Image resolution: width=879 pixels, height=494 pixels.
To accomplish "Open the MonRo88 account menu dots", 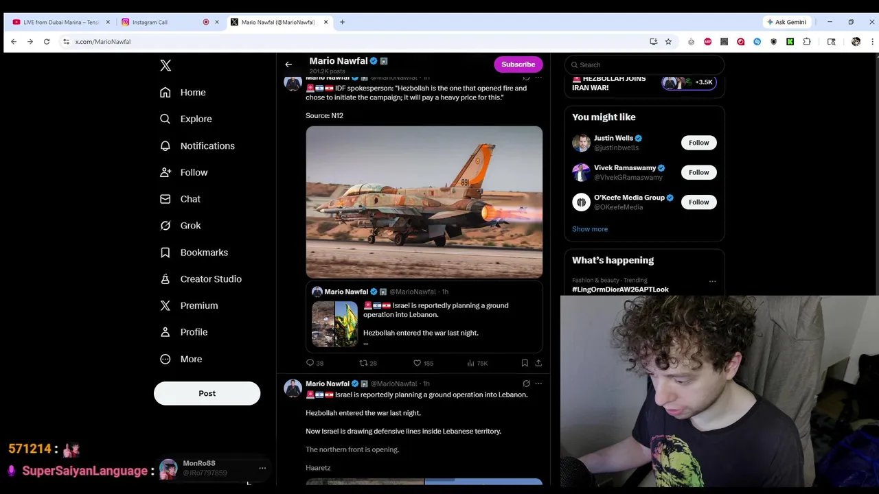I will (x=262, y=468).
